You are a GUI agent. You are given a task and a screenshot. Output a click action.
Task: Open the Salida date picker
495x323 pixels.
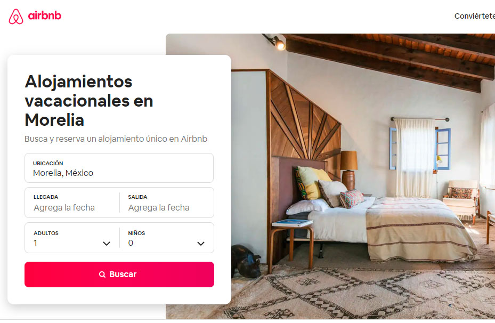tap(167, 203)
